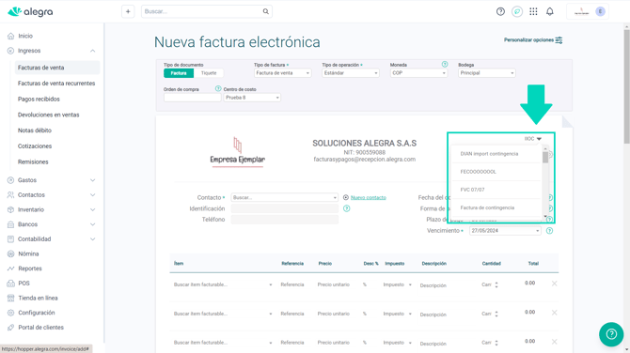Open the numbering dropdown arrow
The width and height of the screenshot is (630, 353).
point(539,139)
